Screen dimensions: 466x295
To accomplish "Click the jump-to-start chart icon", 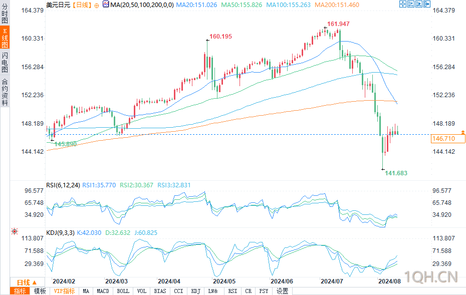I will pyautogui.click(x=411, y=4).
